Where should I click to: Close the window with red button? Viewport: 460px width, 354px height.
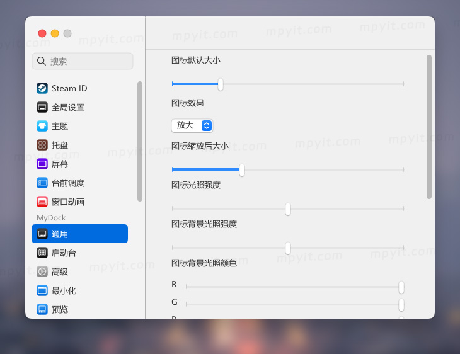coord(42,33)
